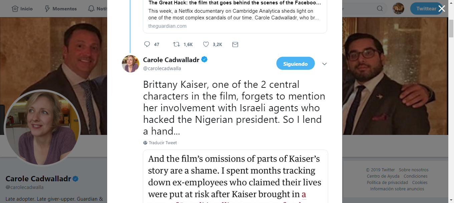Viewport: 454px width, 203px height.
Task: Open the large Carole Cadwalladr profile photo
Action: [x=42, y=128]
